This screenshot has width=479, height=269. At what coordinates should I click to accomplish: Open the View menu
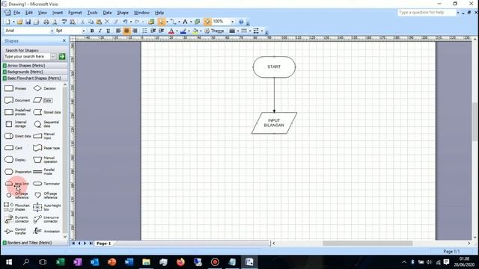43,13
